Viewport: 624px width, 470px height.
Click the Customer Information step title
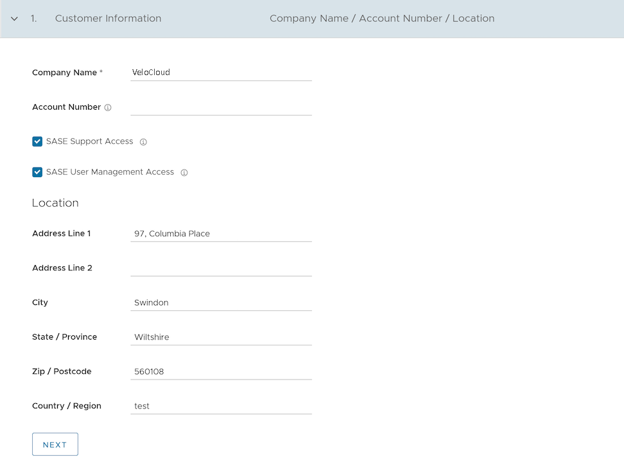click(x=108, y=19)
